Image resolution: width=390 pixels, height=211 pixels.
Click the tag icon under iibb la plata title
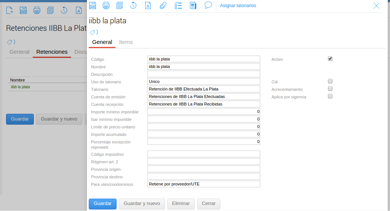pyautogui.click(x=92, y=32)
